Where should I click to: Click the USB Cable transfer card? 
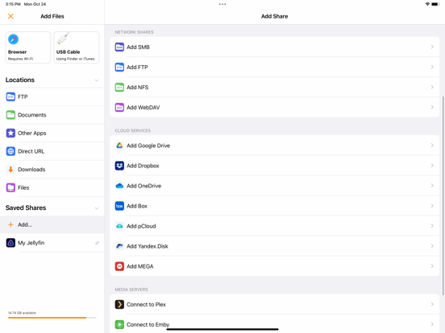pyautogui.click(x=77, y=47)
